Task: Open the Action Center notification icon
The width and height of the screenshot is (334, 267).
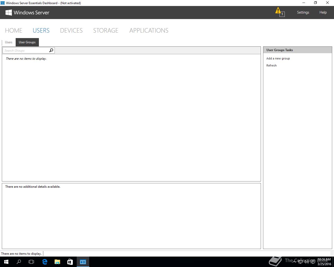Action: [313, 262]
